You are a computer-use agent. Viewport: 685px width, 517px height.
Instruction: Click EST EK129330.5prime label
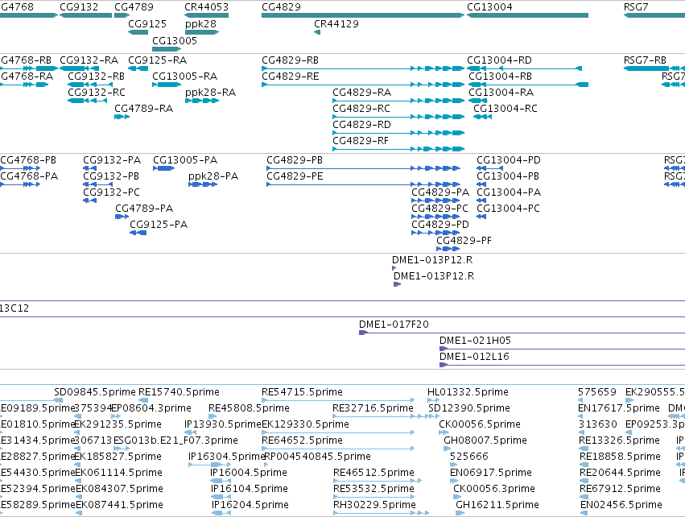[305, 424]
